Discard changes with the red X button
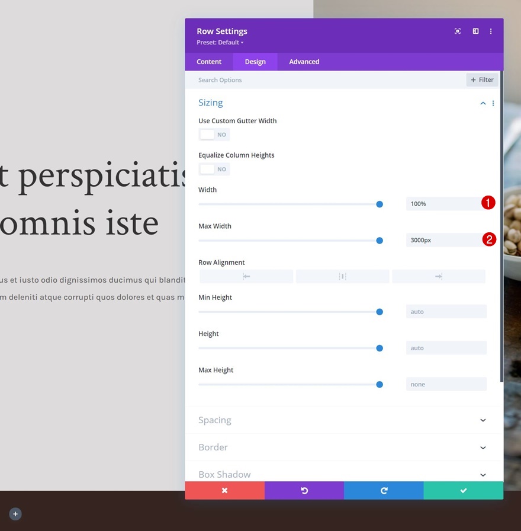Viewport: 521px width, 531px height. click(x=224, y=490)
